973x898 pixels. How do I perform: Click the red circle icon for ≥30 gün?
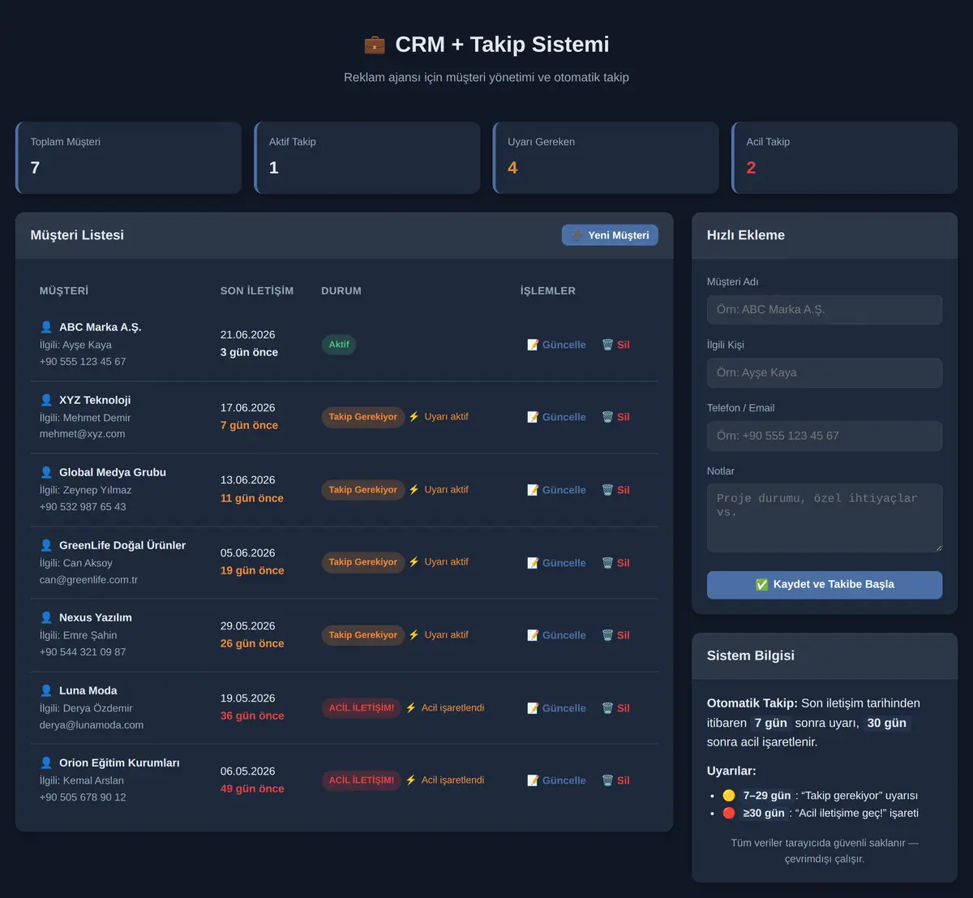click(729, 813)
